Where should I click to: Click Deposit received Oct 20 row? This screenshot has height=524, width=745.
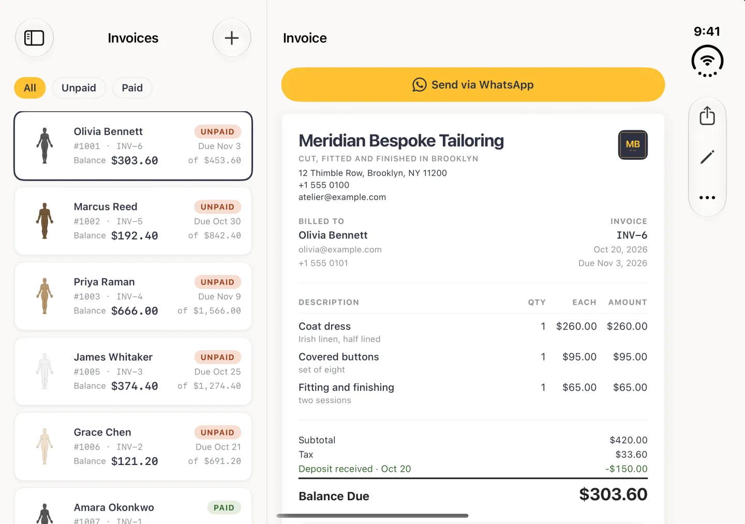point(473,469)
